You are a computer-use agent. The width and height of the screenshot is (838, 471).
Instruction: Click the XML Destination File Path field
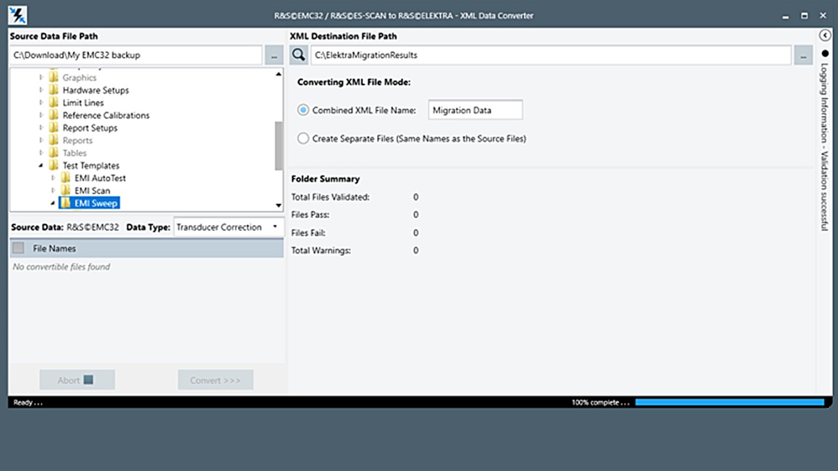pyautogui.click(x=551, y=56)
